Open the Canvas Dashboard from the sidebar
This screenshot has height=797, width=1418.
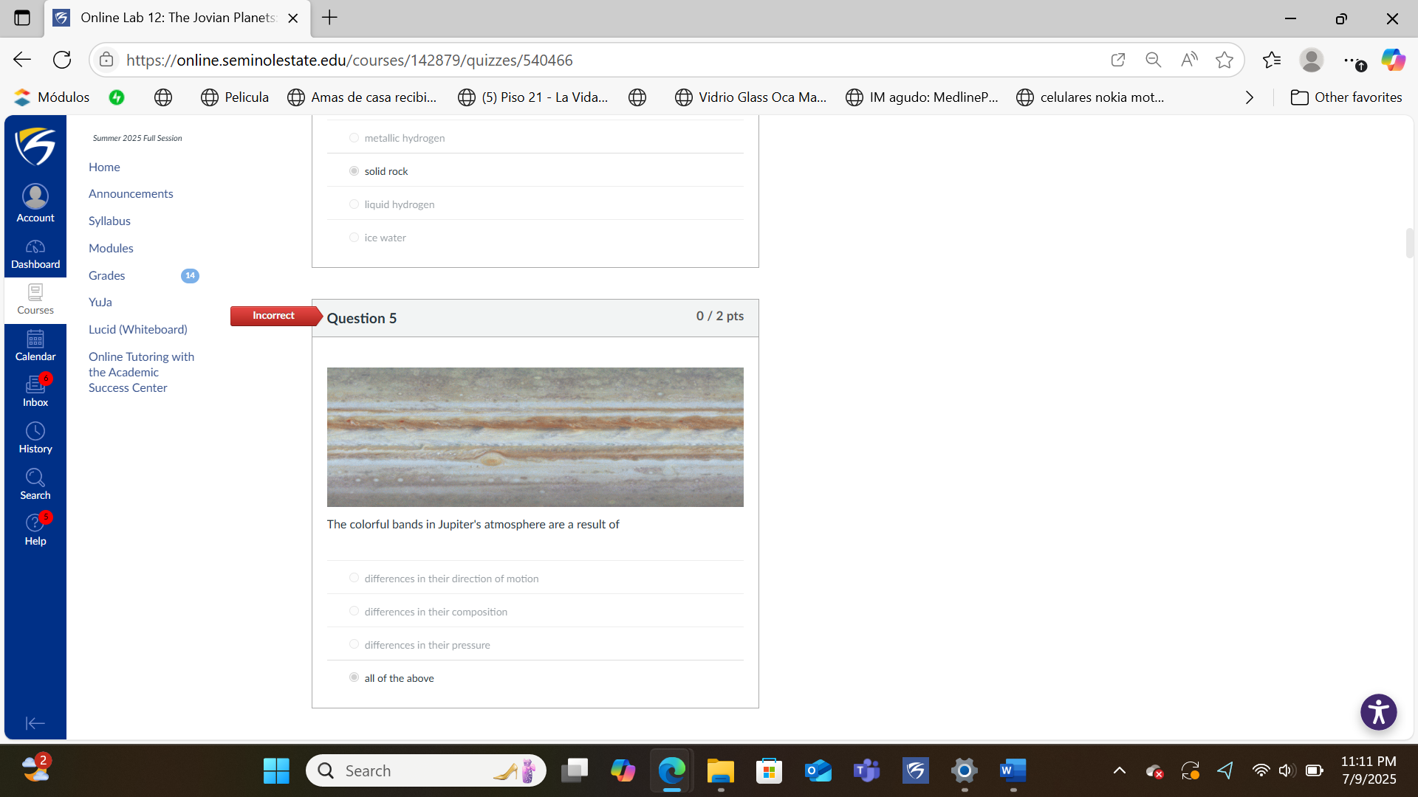[x=35, y=255]
